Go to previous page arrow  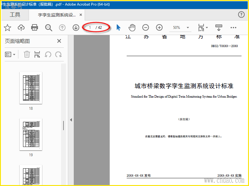[x=62, y=28]
